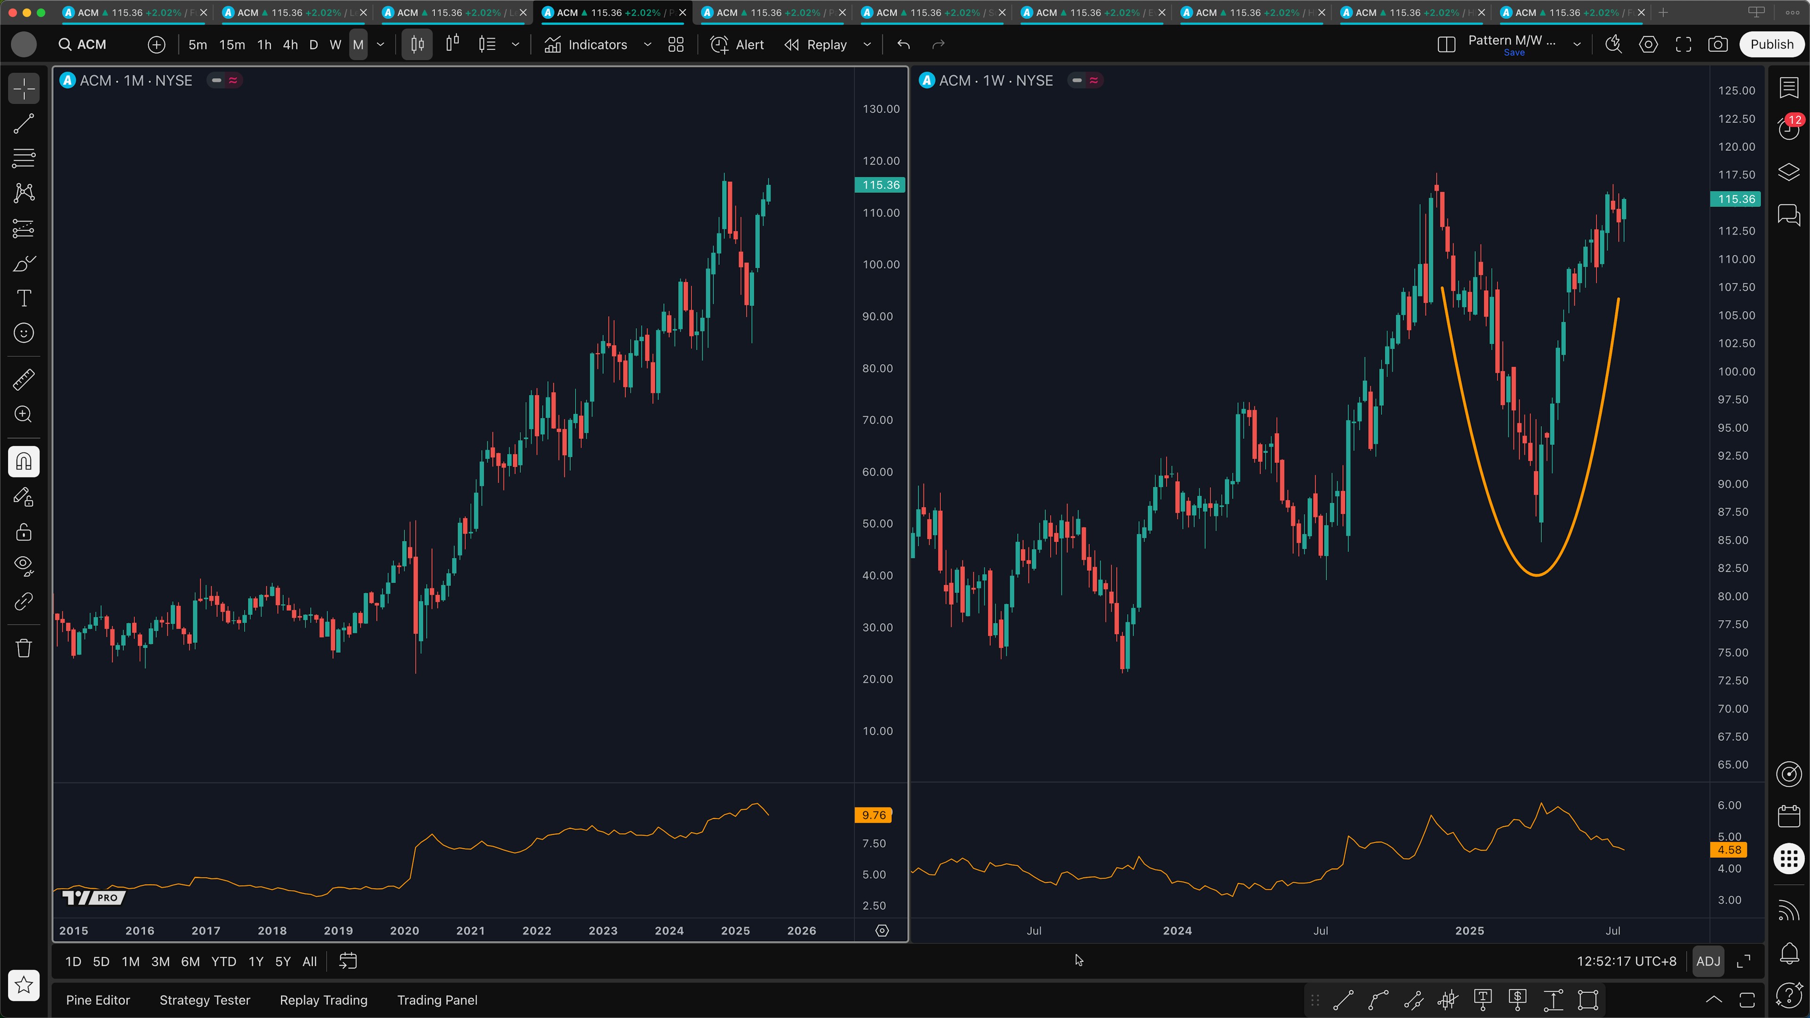
Task: Select the trend line drawing tool
Action: 24,123
